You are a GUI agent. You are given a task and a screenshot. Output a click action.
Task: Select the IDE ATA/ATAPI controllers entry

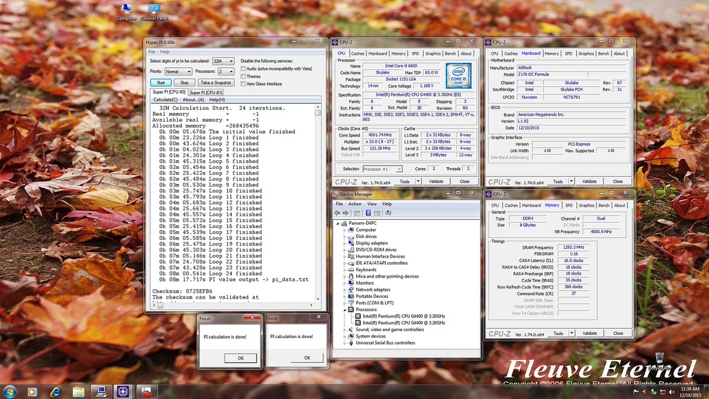382,263
